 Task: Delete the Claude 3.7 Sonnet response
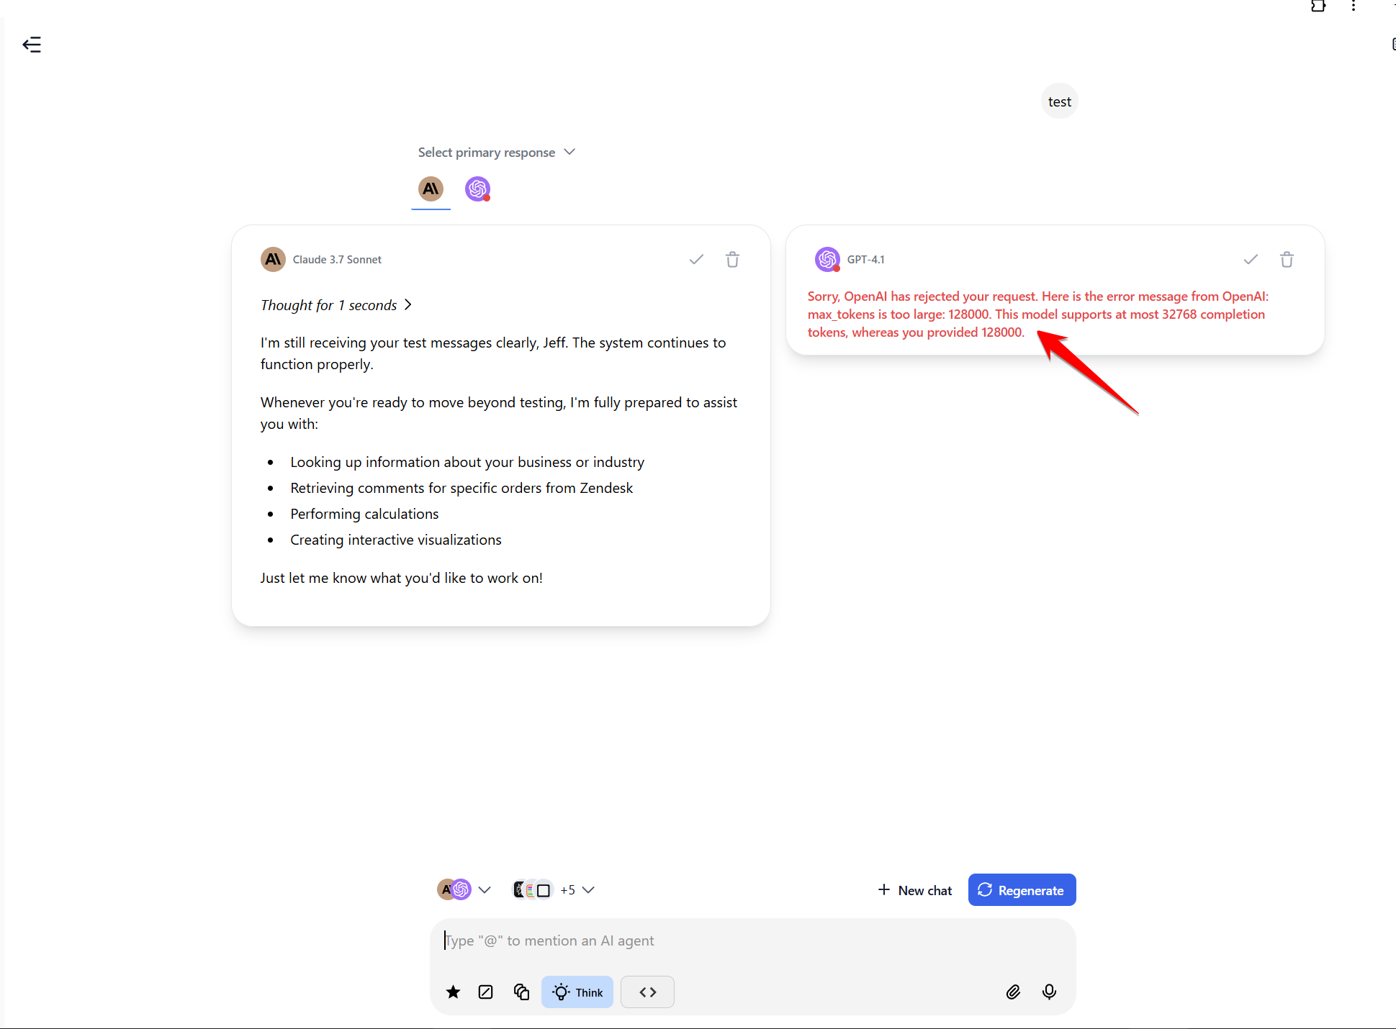732,259
